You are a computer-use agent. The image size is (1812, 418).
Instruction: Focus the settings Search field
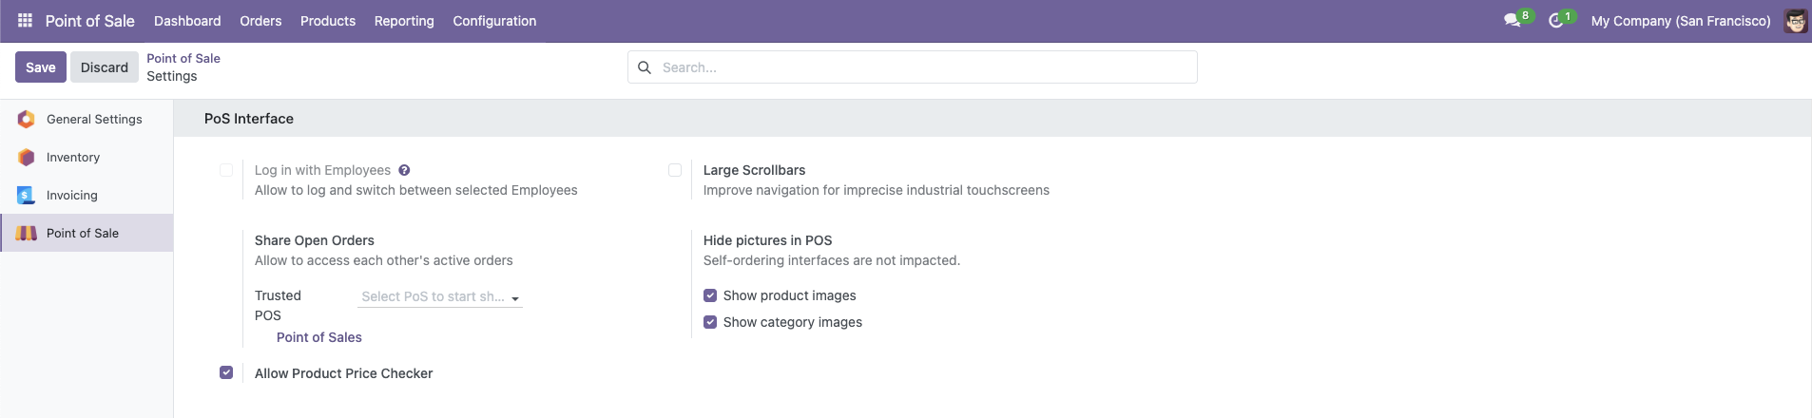point(913,67)
